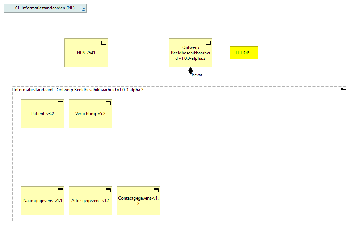Click the data object icon on Ontwerp Beeldbeschikbaarheid
Image resolution: width=351 pixels, height=225 pixels.
[208, 42]
